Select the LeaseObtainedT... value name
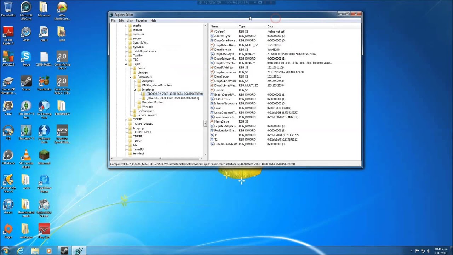Viewport: 453px width, 255px height. click(x=225, y=112)
